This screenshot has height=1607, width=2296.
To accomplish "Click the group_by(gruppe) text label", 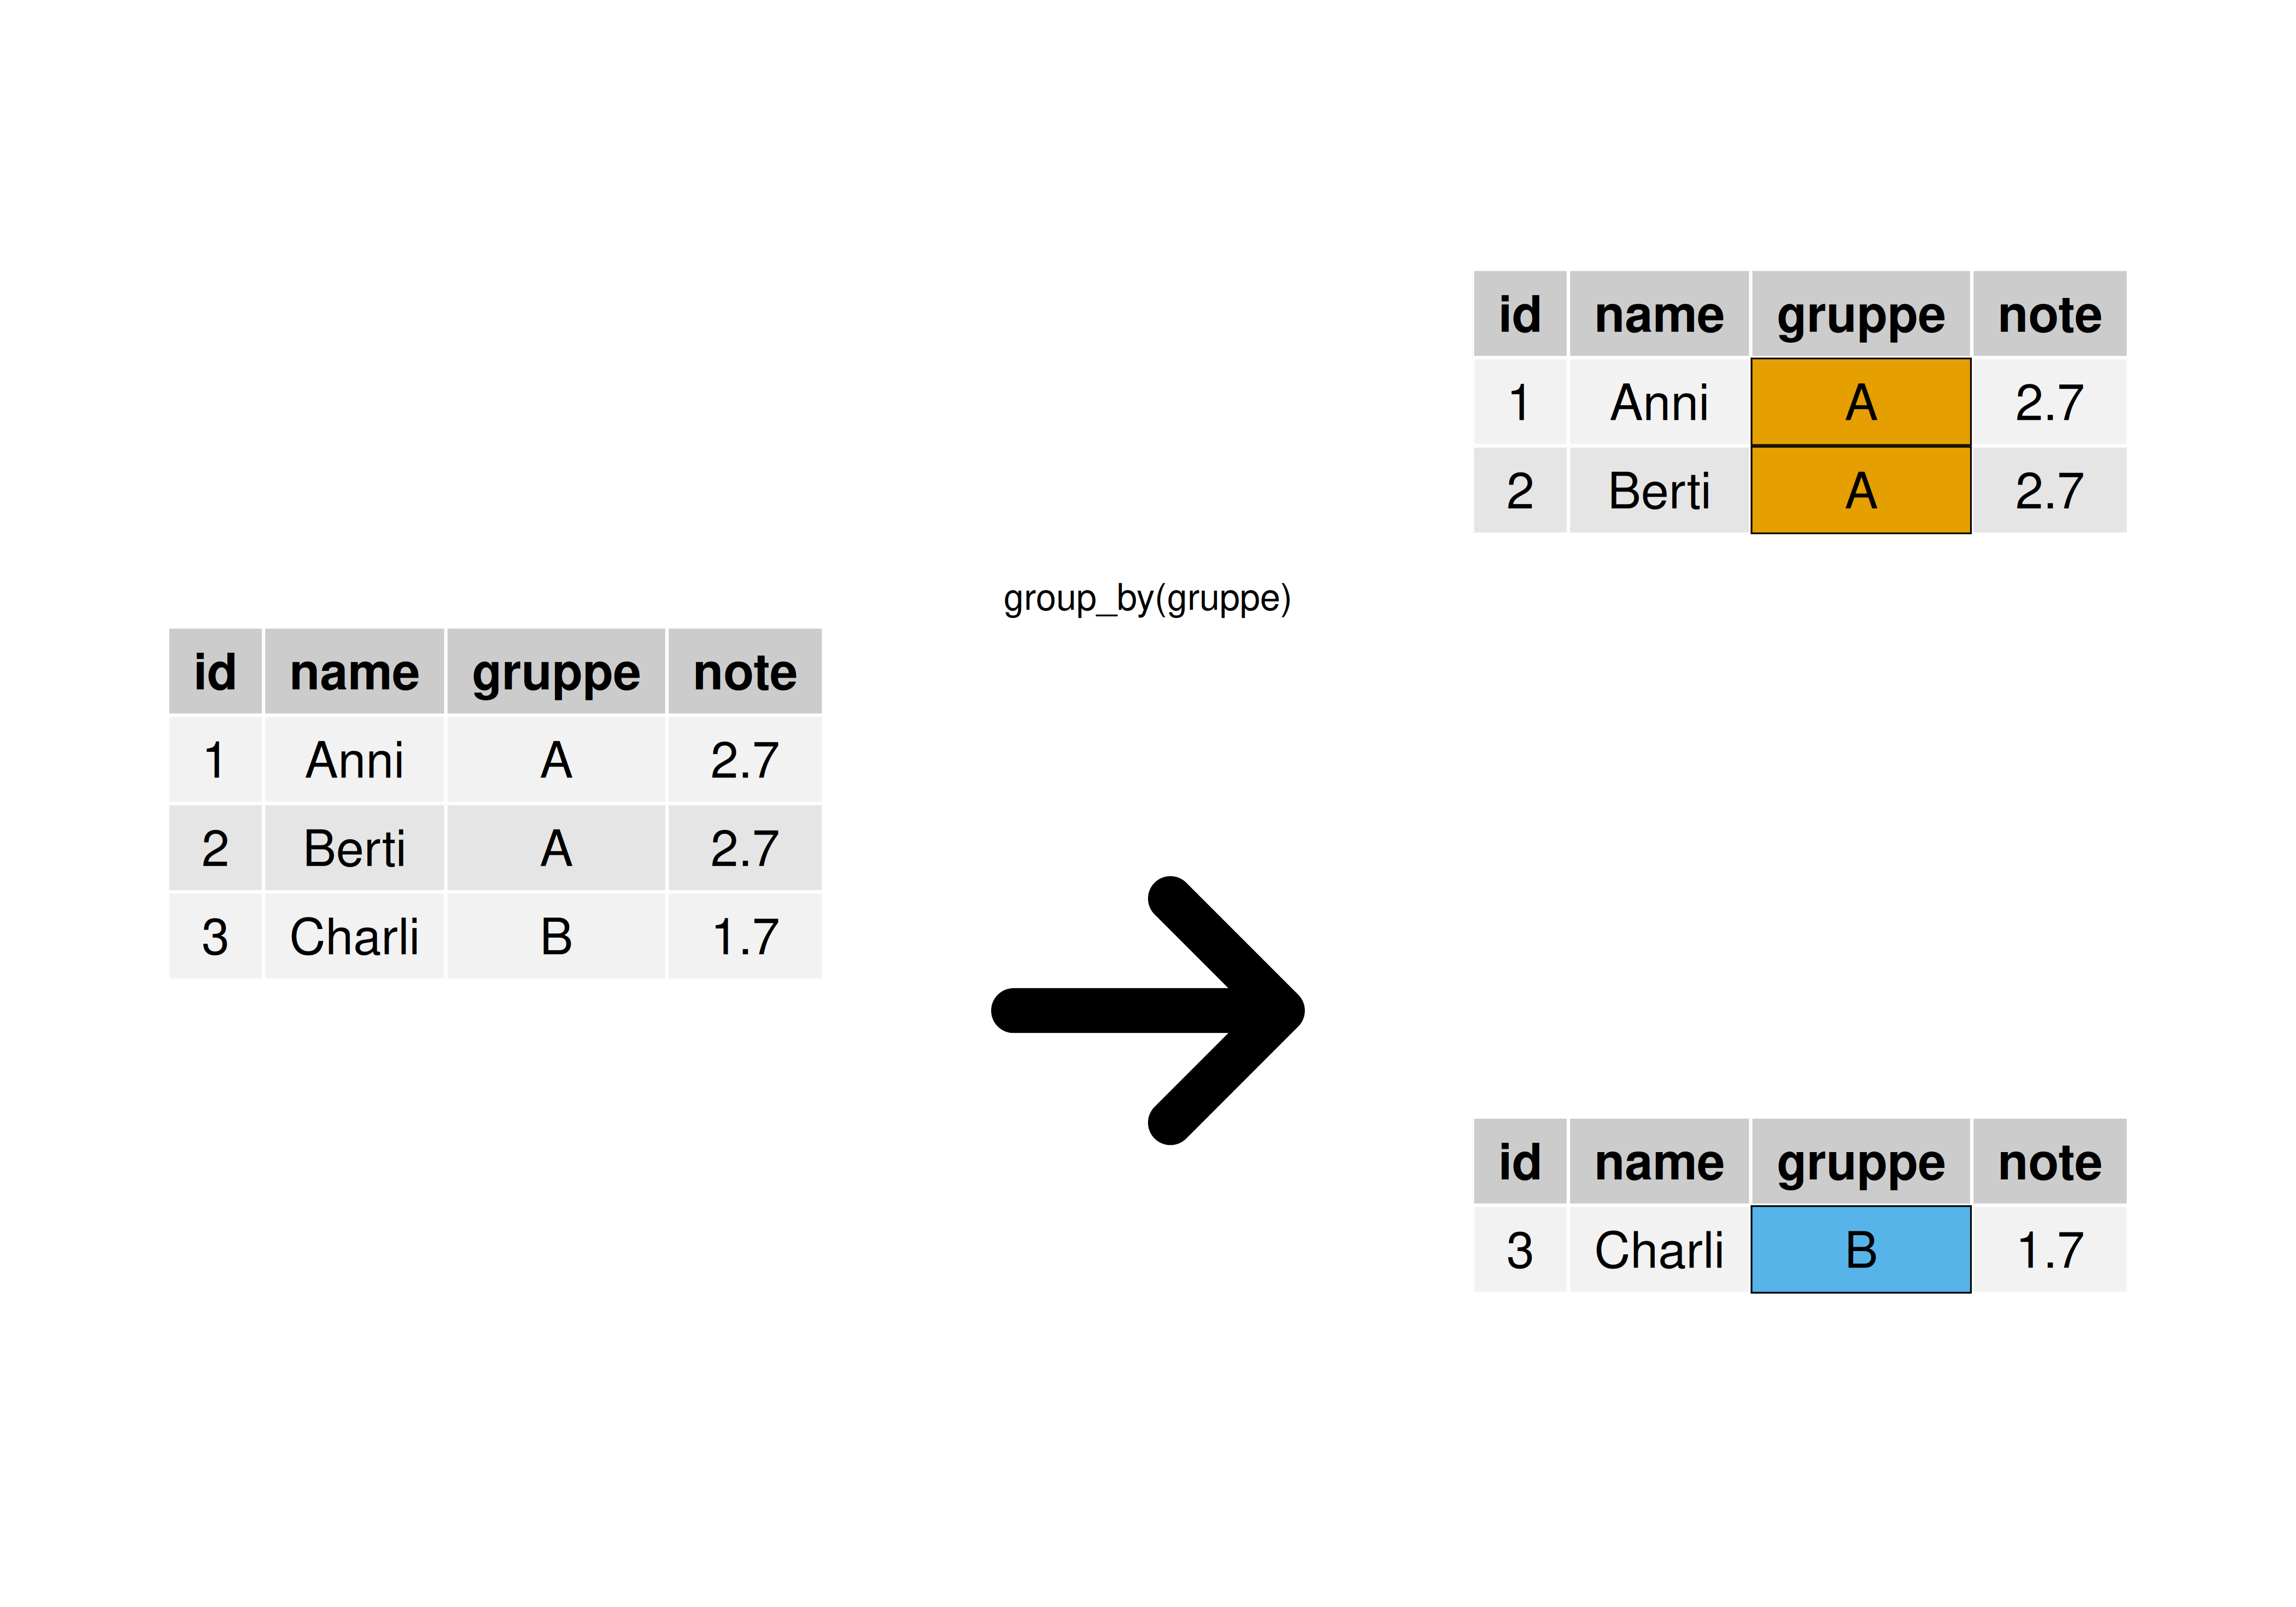I will click(1147, 599).
